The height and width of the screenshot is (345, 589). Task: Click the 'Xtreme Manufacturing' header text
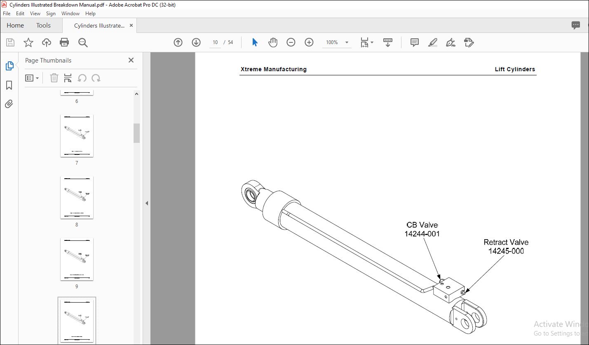274,69
